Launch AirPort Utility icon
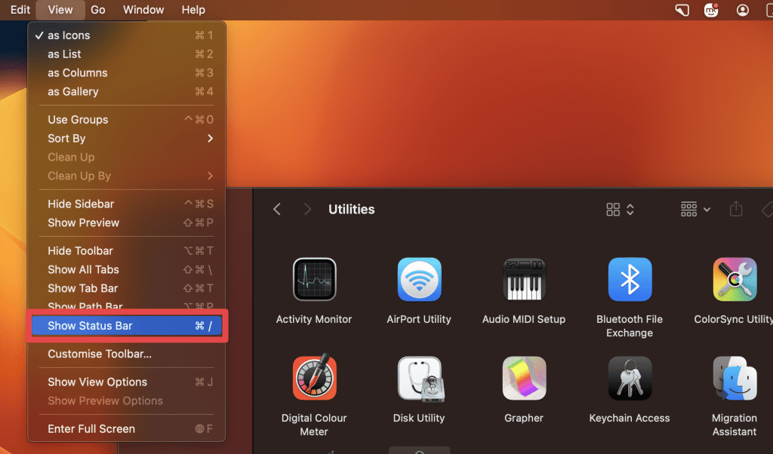Screen dimensions: 773x454 pos(419,280)
